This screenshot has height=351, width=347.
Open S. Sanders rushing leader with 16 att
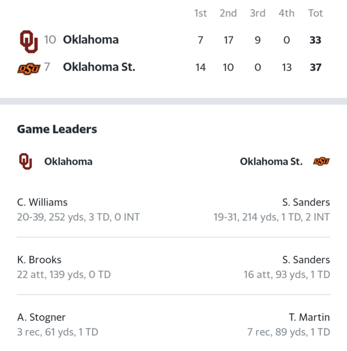(x=287, y=267)
